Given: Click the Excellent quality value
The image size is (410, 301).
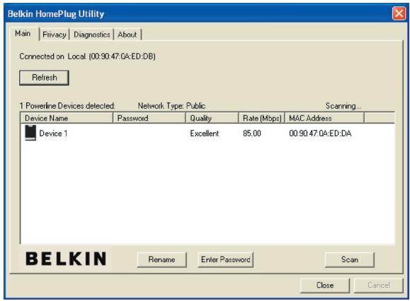Looking at the screenshot, I should [204, 134].
